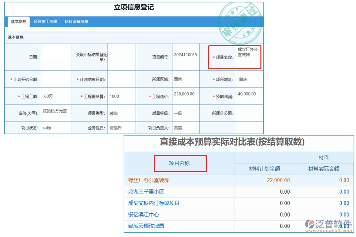Click the 计划结束日期 input field
The width and height of the screenshot is (356, 237).
(x=121, y=79)
